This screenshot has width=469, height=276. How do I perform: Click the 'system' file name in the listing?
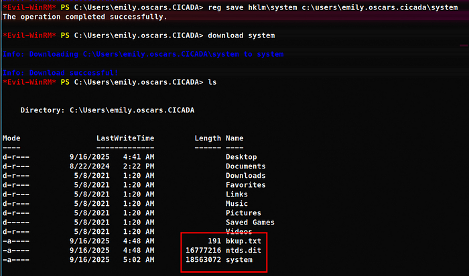pos(239,260)
